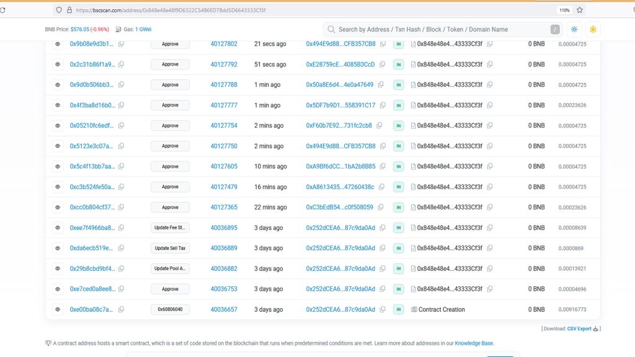Toggle the light/dark theme sun icon
The height and width of the screenshot is (357, 635).
(574, 29)
